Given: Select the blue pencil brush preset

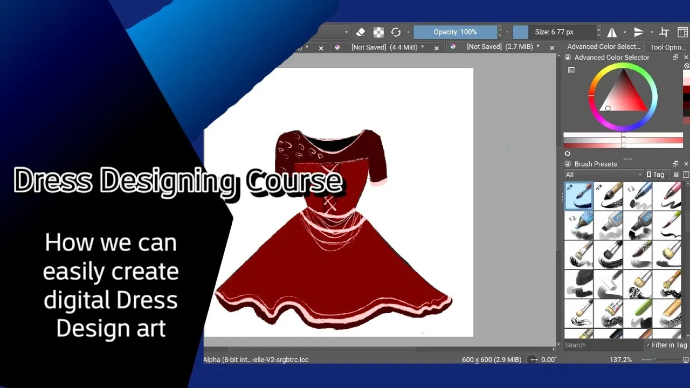Looking at the screenshot, I should click(x=638, y=196).
